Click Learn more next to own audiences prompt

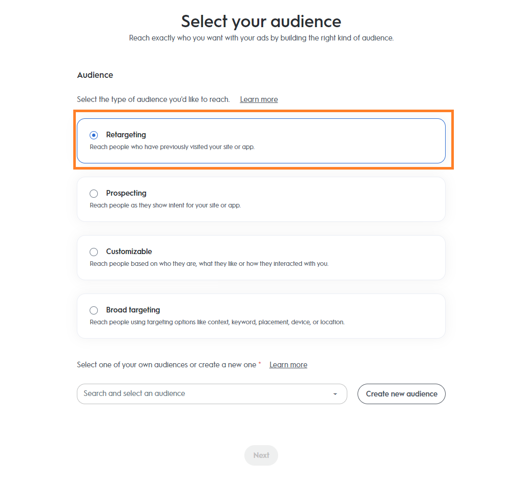click(288, 365)
